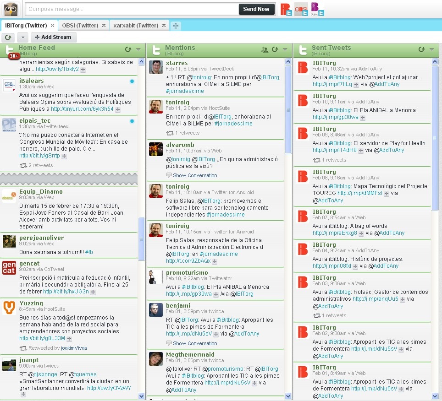The image size is (442, 401).
Task: Expand the plus after http://j.mp/i14dH9
Action: pos(361,151)
